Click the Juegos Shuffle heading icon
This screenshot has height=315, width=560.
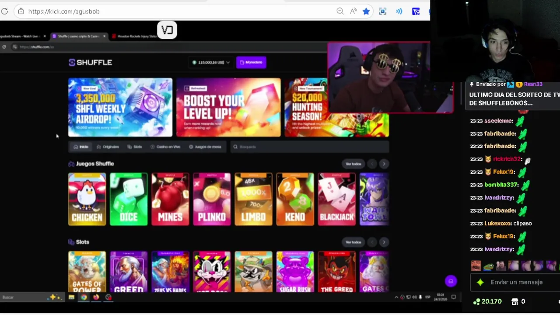tap(71, 164)
